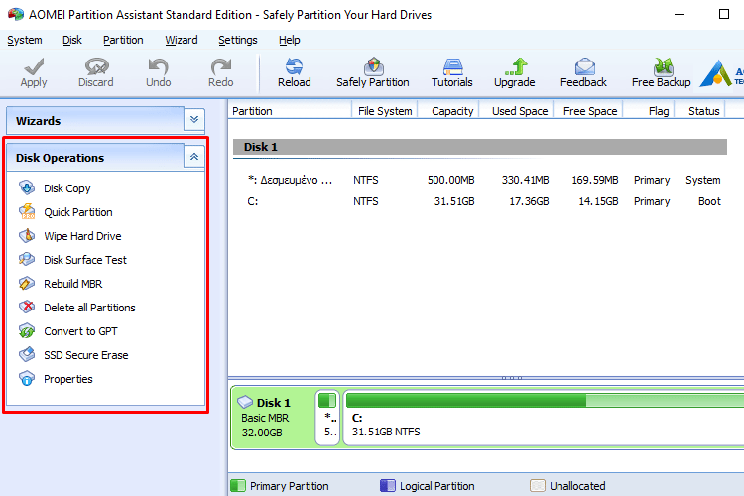Minimize the AOMEI window
The width and height of the screenshot is (744, 496).
680,14
